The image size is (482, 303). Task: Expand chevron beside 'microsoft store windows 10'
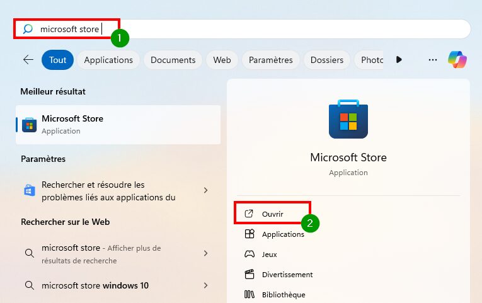click(x=205, y=285)
